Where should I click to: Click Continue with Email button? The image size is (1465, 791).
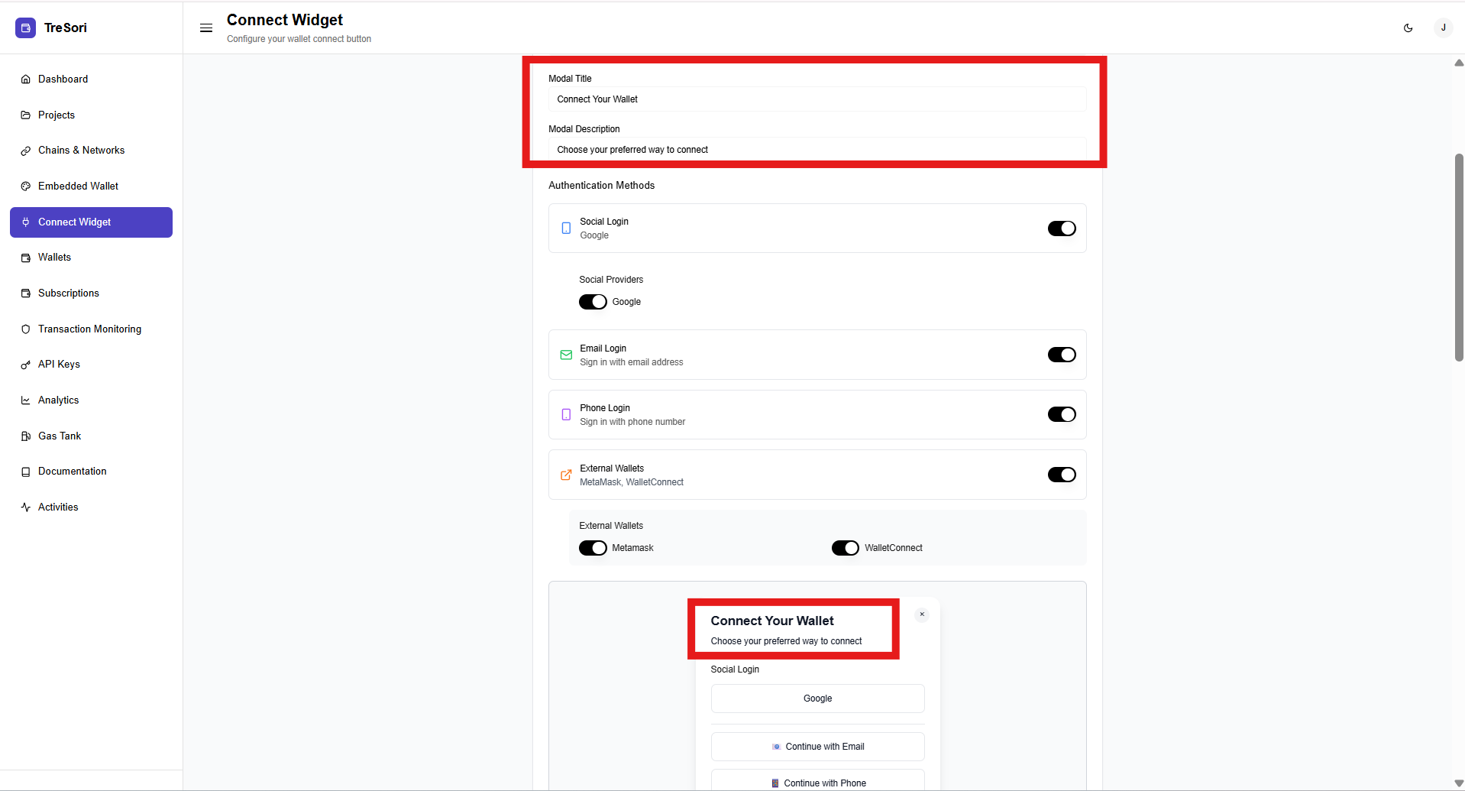tap(817, 747)
